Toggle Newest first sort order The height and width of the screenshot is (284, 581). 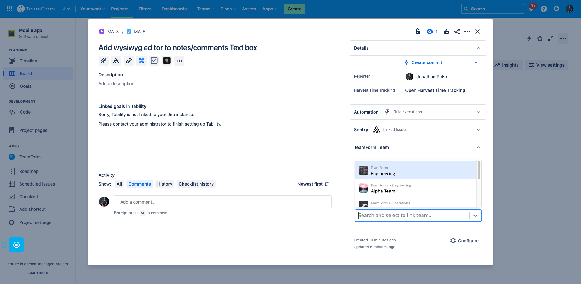(x=313, y=184)
